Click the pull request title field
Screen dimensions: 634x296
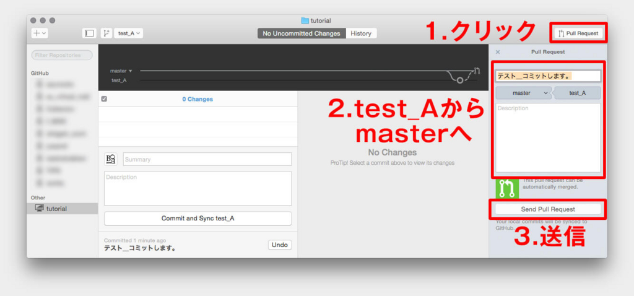tap(548, 76)
